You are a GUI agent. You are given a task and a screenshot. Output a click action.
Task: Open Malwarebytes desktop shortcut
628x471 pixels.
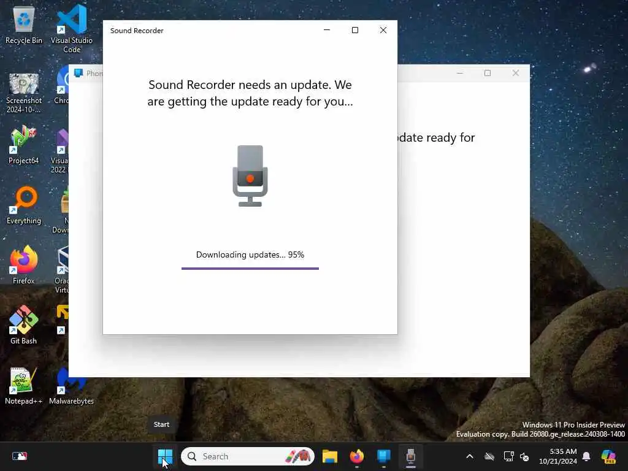[x=71, y=385]
